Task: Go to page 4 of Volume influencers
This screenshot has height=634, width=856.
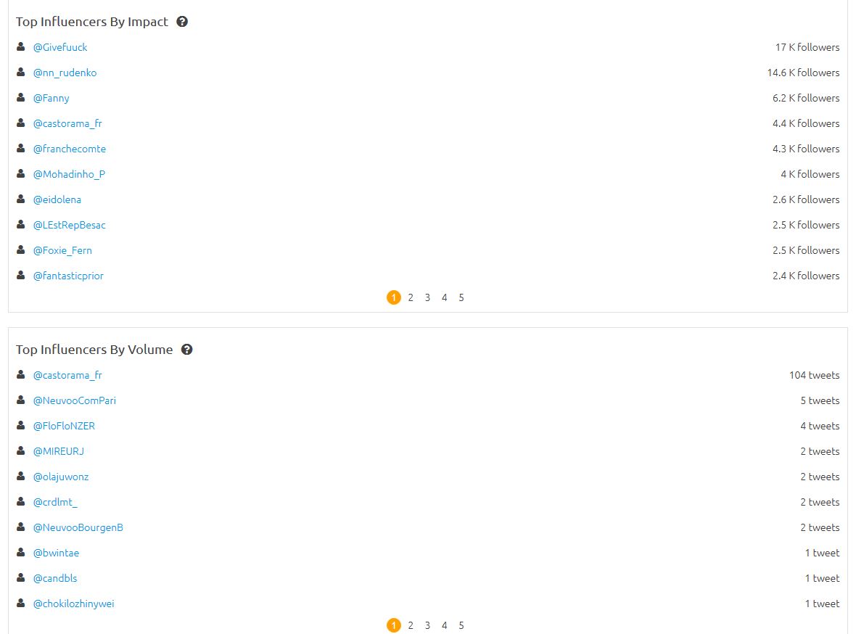Action: [445, 625]
